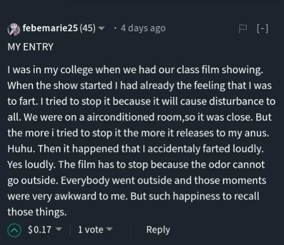
Task: Expand the $0.17 payout details arrow
Action: 58,229
